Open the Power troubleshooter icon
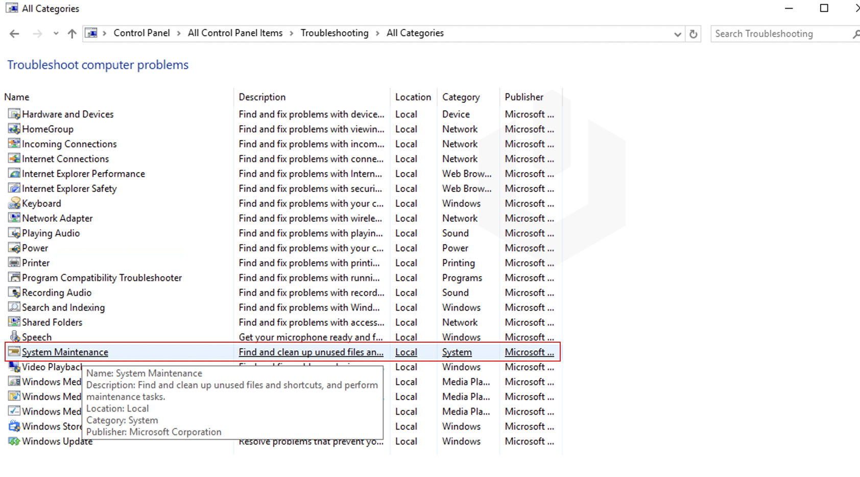The height and width of the screenshot is (477, 860). coord(14,248)
